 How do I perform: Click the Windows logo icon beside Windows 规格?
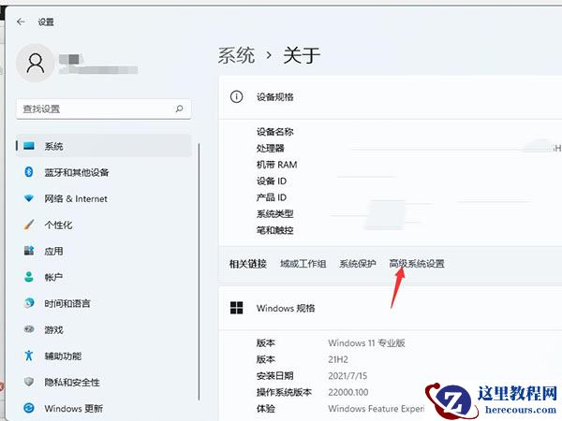pyautogui.click(x=237, y=308)
